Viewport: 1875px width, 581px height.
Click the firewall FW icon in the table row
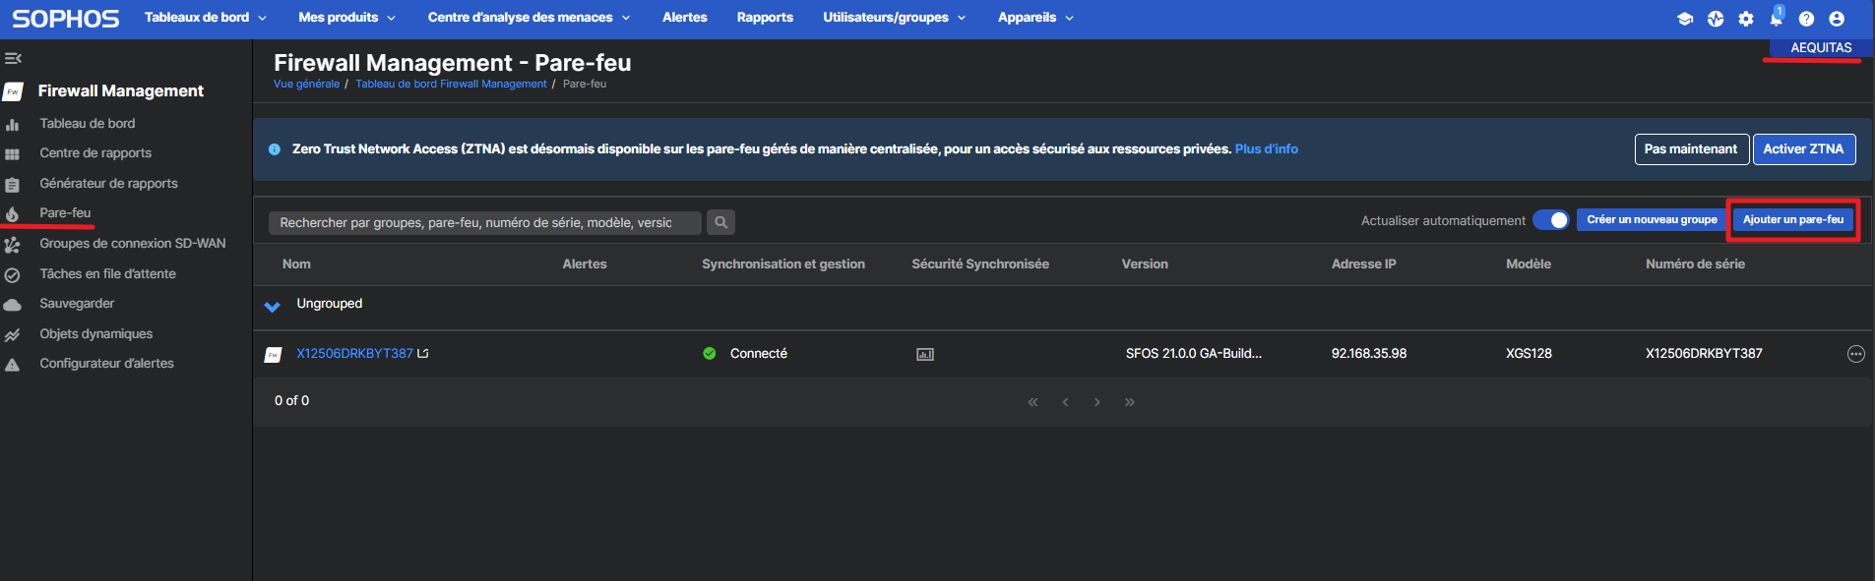click(274, 354)
